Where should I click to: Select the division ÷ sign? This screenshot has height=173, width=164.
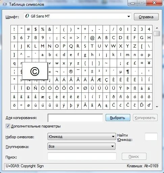click(x=21, y=105)
